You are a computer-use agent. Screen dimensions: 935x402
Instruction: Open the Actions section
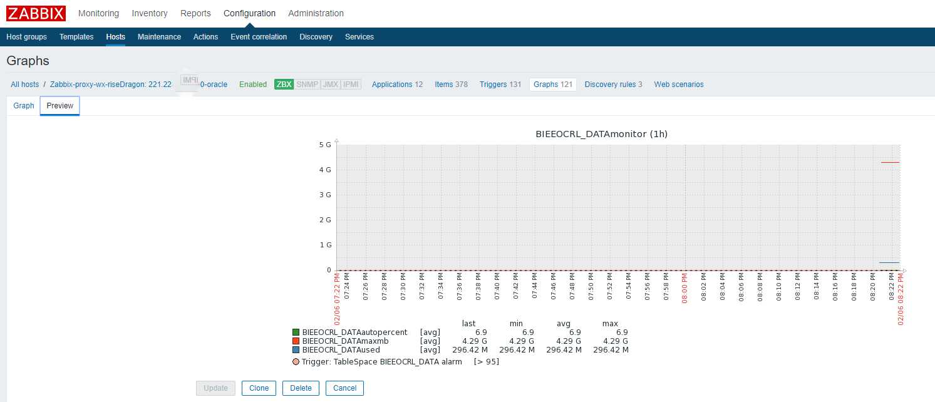(205, 37)
